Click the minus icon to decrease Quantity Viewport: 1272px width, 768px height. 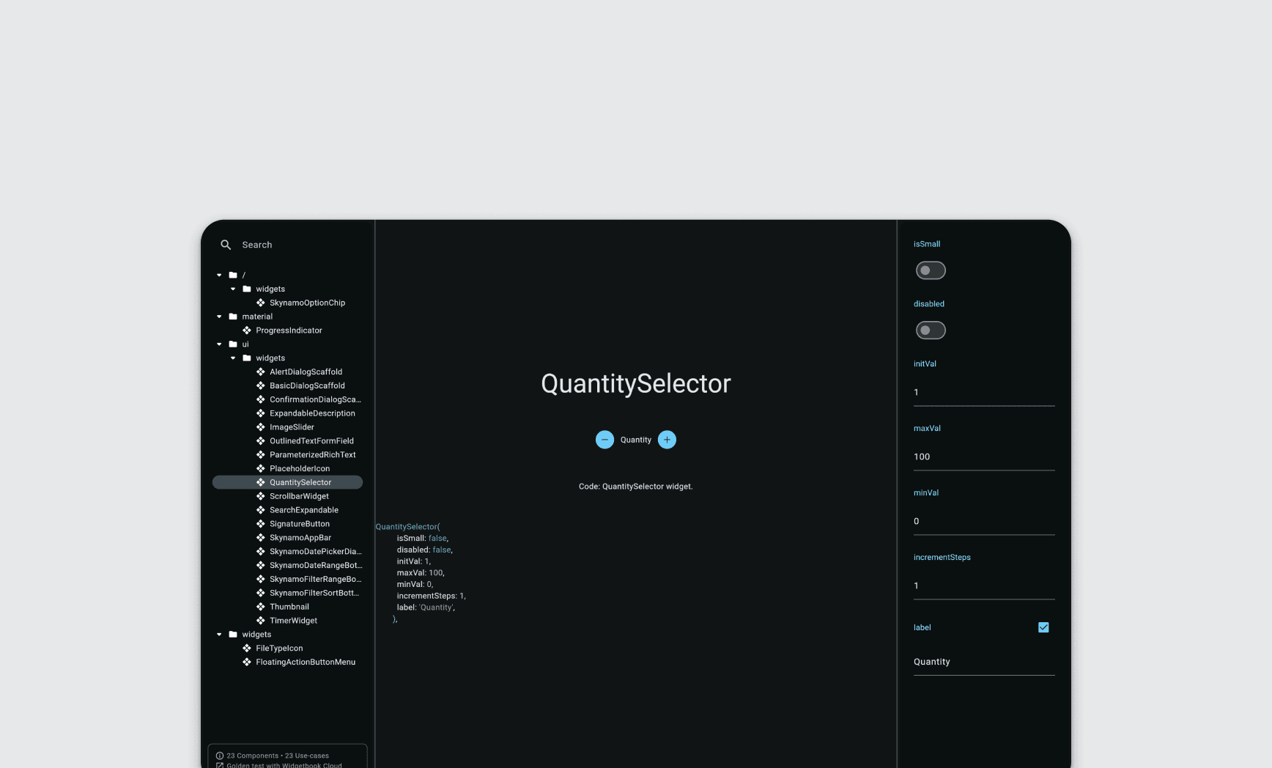tap(604, 440)
